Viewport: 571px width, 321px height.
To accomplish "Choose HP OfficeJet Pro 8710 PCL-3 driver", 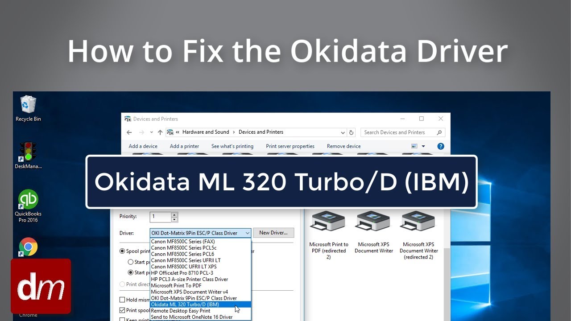I will pyautogui.click(x=201, y=273).
